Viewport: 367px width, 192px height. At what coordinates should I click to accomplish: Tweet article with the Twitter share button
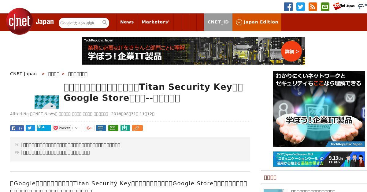coord(30,128)
